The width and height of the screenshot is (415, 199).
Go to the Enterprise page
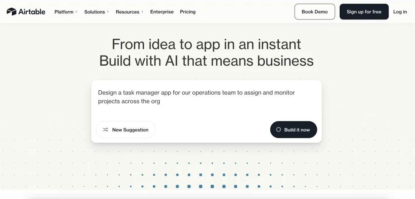coord(162,12)
